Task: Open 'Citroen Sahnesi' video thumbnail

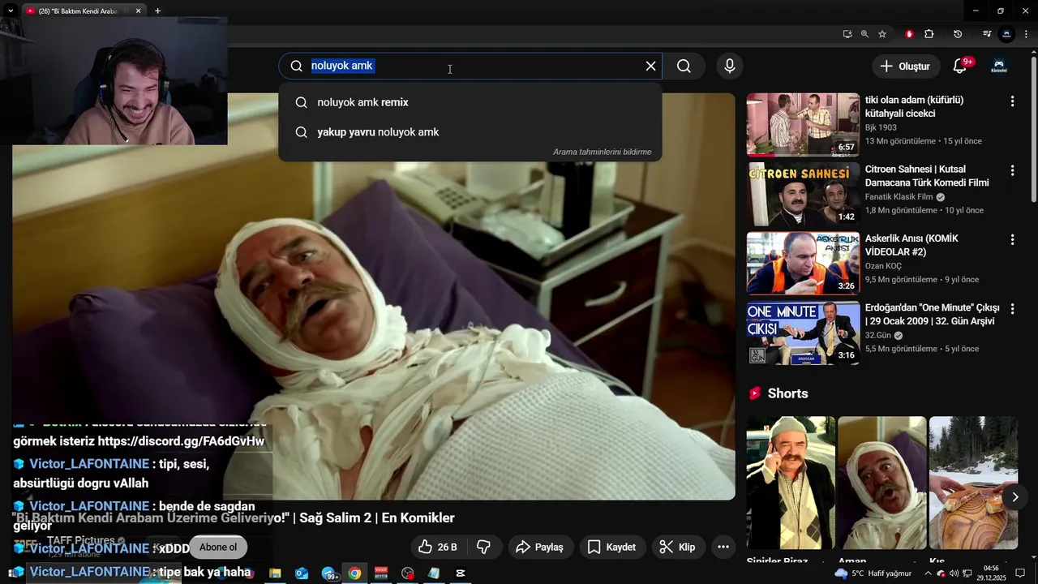Action: [x=803, y=194]
